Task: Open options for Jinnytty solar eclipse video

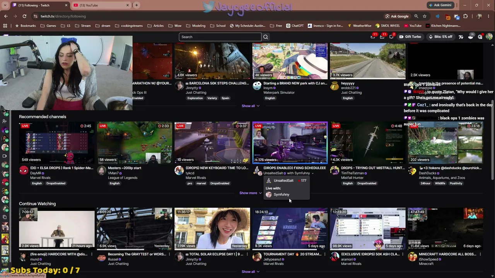Action: 247,254
